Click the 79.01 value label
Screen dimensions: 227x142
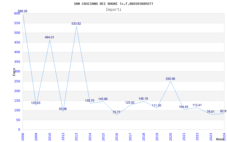[x=211, y=112]
